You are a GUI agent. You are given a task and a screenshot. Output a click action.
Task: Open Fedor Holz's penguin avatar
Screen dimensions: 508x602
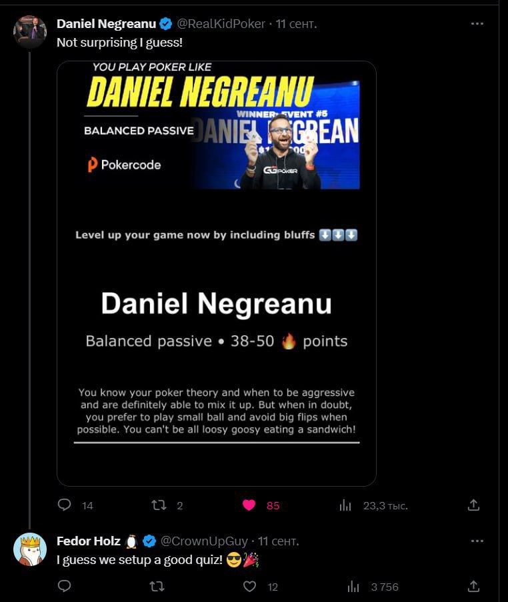30,549
